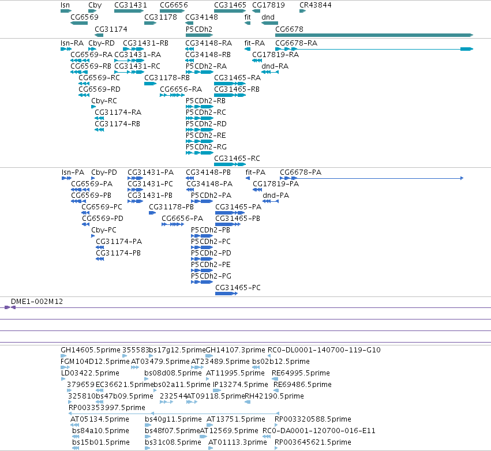Select the CG6569 gene label

click(84, 17)
